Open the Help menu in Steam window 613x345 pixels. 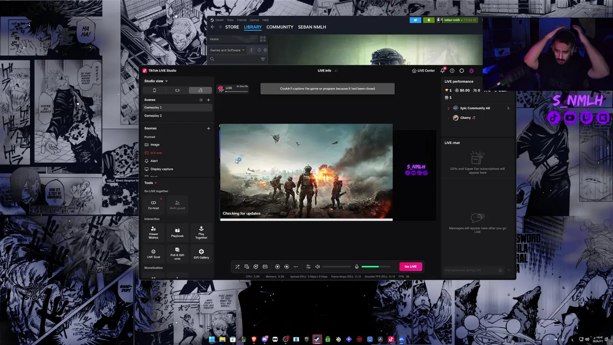pos(266,20)
